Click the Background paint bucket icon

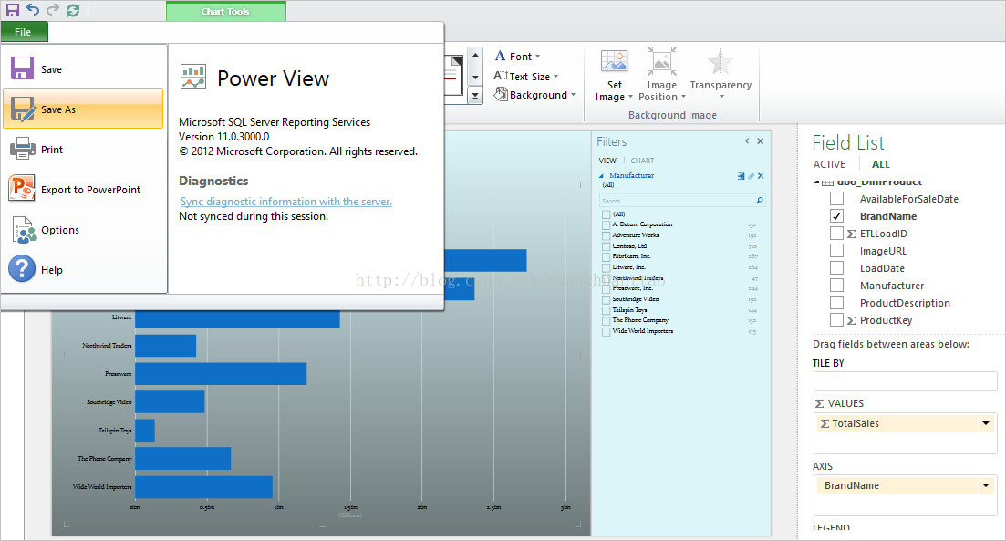[x=501, y=94]
